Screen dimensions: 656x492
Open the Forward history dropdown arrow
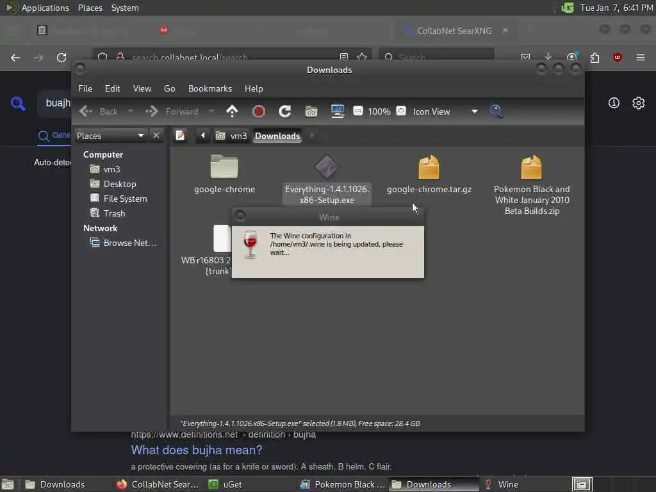pos(211,111)
